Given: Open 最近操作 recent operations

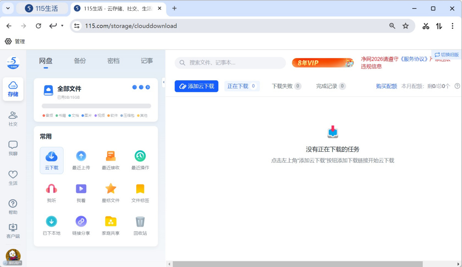Looking at the screenshot, I should tap(140, 156).
